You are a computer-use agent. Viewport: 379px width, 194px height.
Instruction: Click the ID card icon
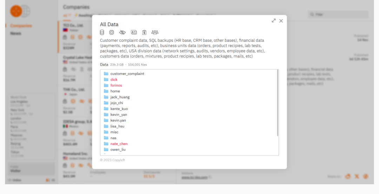134,32
